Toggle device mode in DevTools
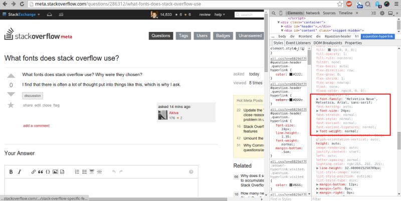Screen dimensions: 401x201 point(281,13)
